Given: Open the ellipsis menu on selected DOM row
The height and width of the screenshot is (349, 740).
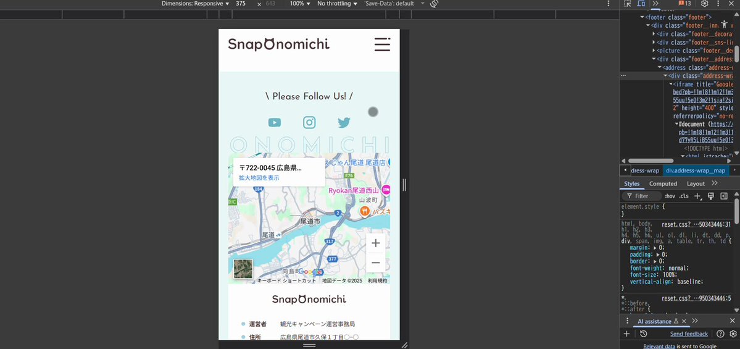Looking at the screenshot, I should pos(623,75).
